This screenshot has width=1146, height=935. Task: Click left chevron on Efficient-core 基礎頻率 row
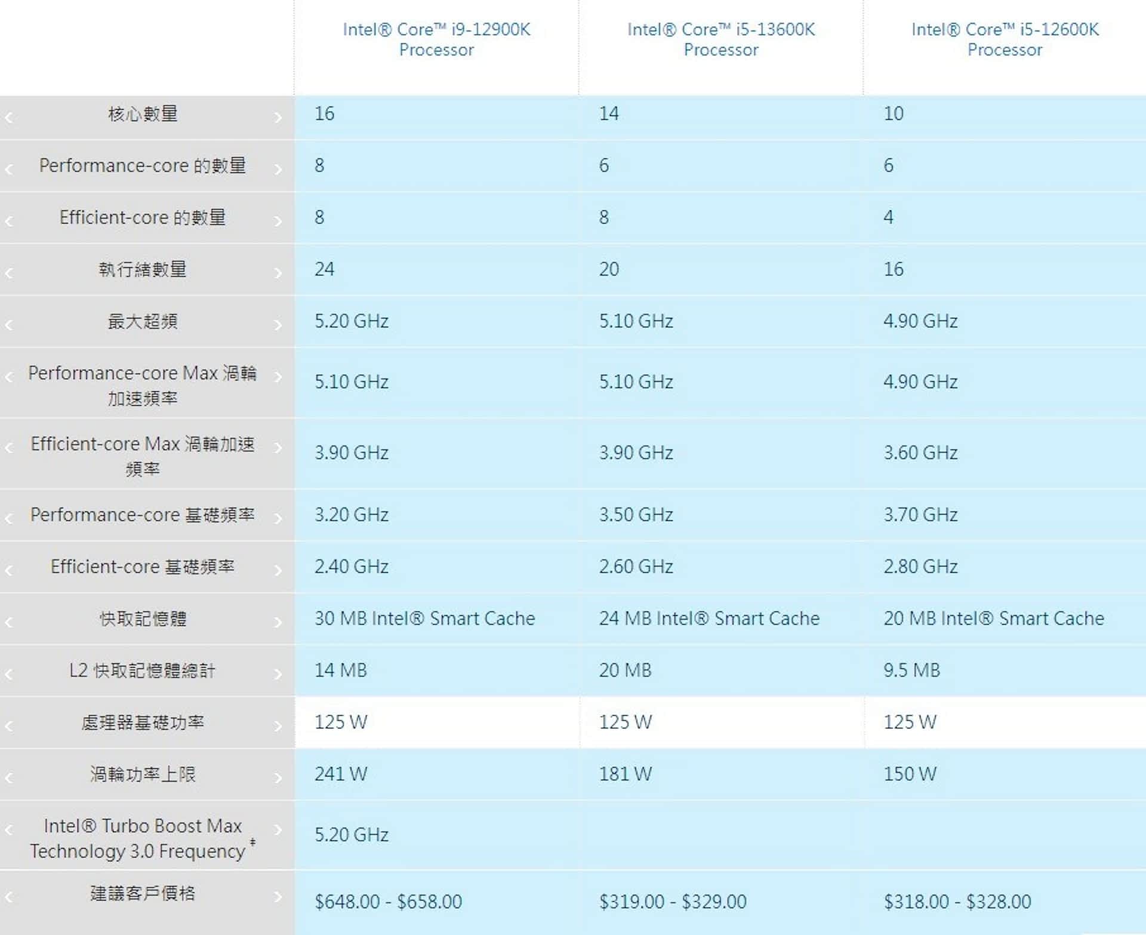tap(9, 570)
